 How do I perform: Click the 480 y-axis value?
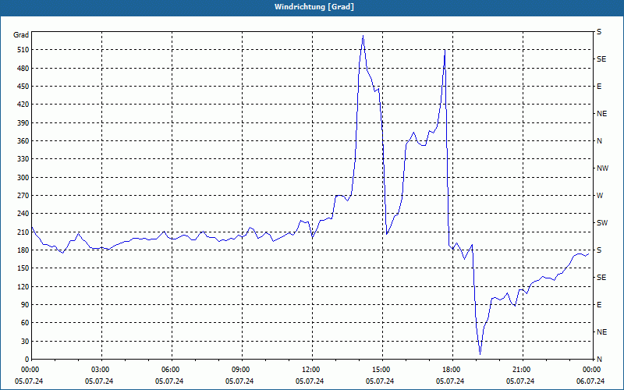coord(23,68)
